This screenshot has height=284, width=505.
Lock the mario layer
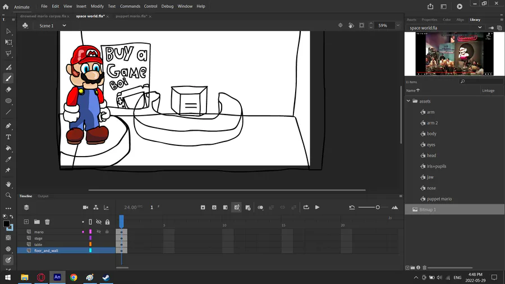107,232
